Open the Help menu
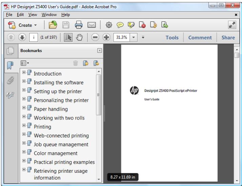Viewport: 242px width, 186px height. point(66,15)
